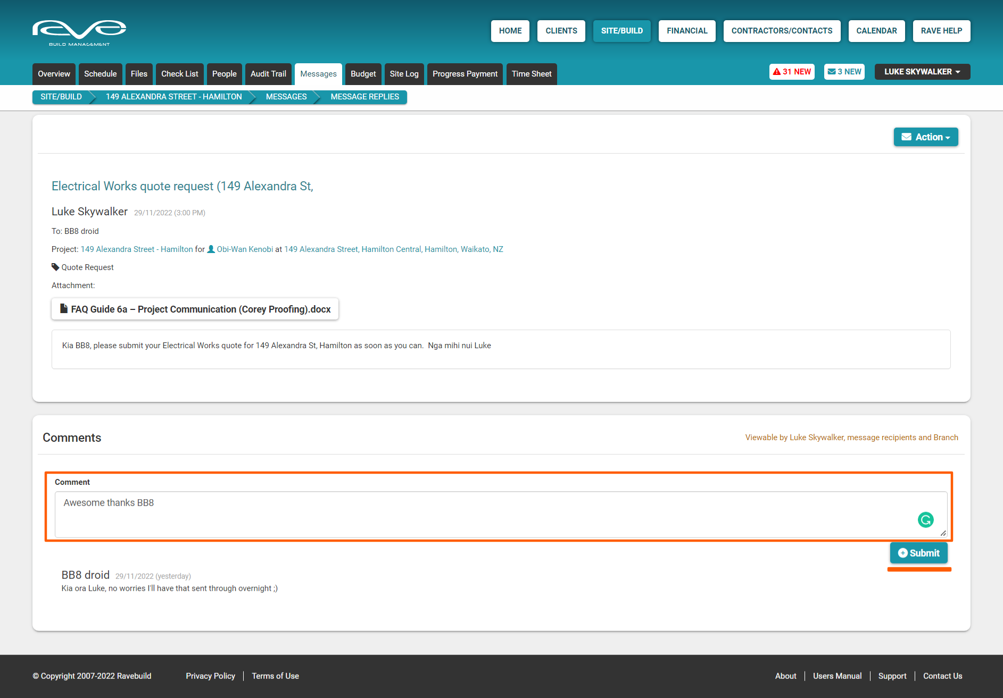The image size is (1003, 698).
Task: Click the Grammarly icon in comment box
Action: point(926,519)
